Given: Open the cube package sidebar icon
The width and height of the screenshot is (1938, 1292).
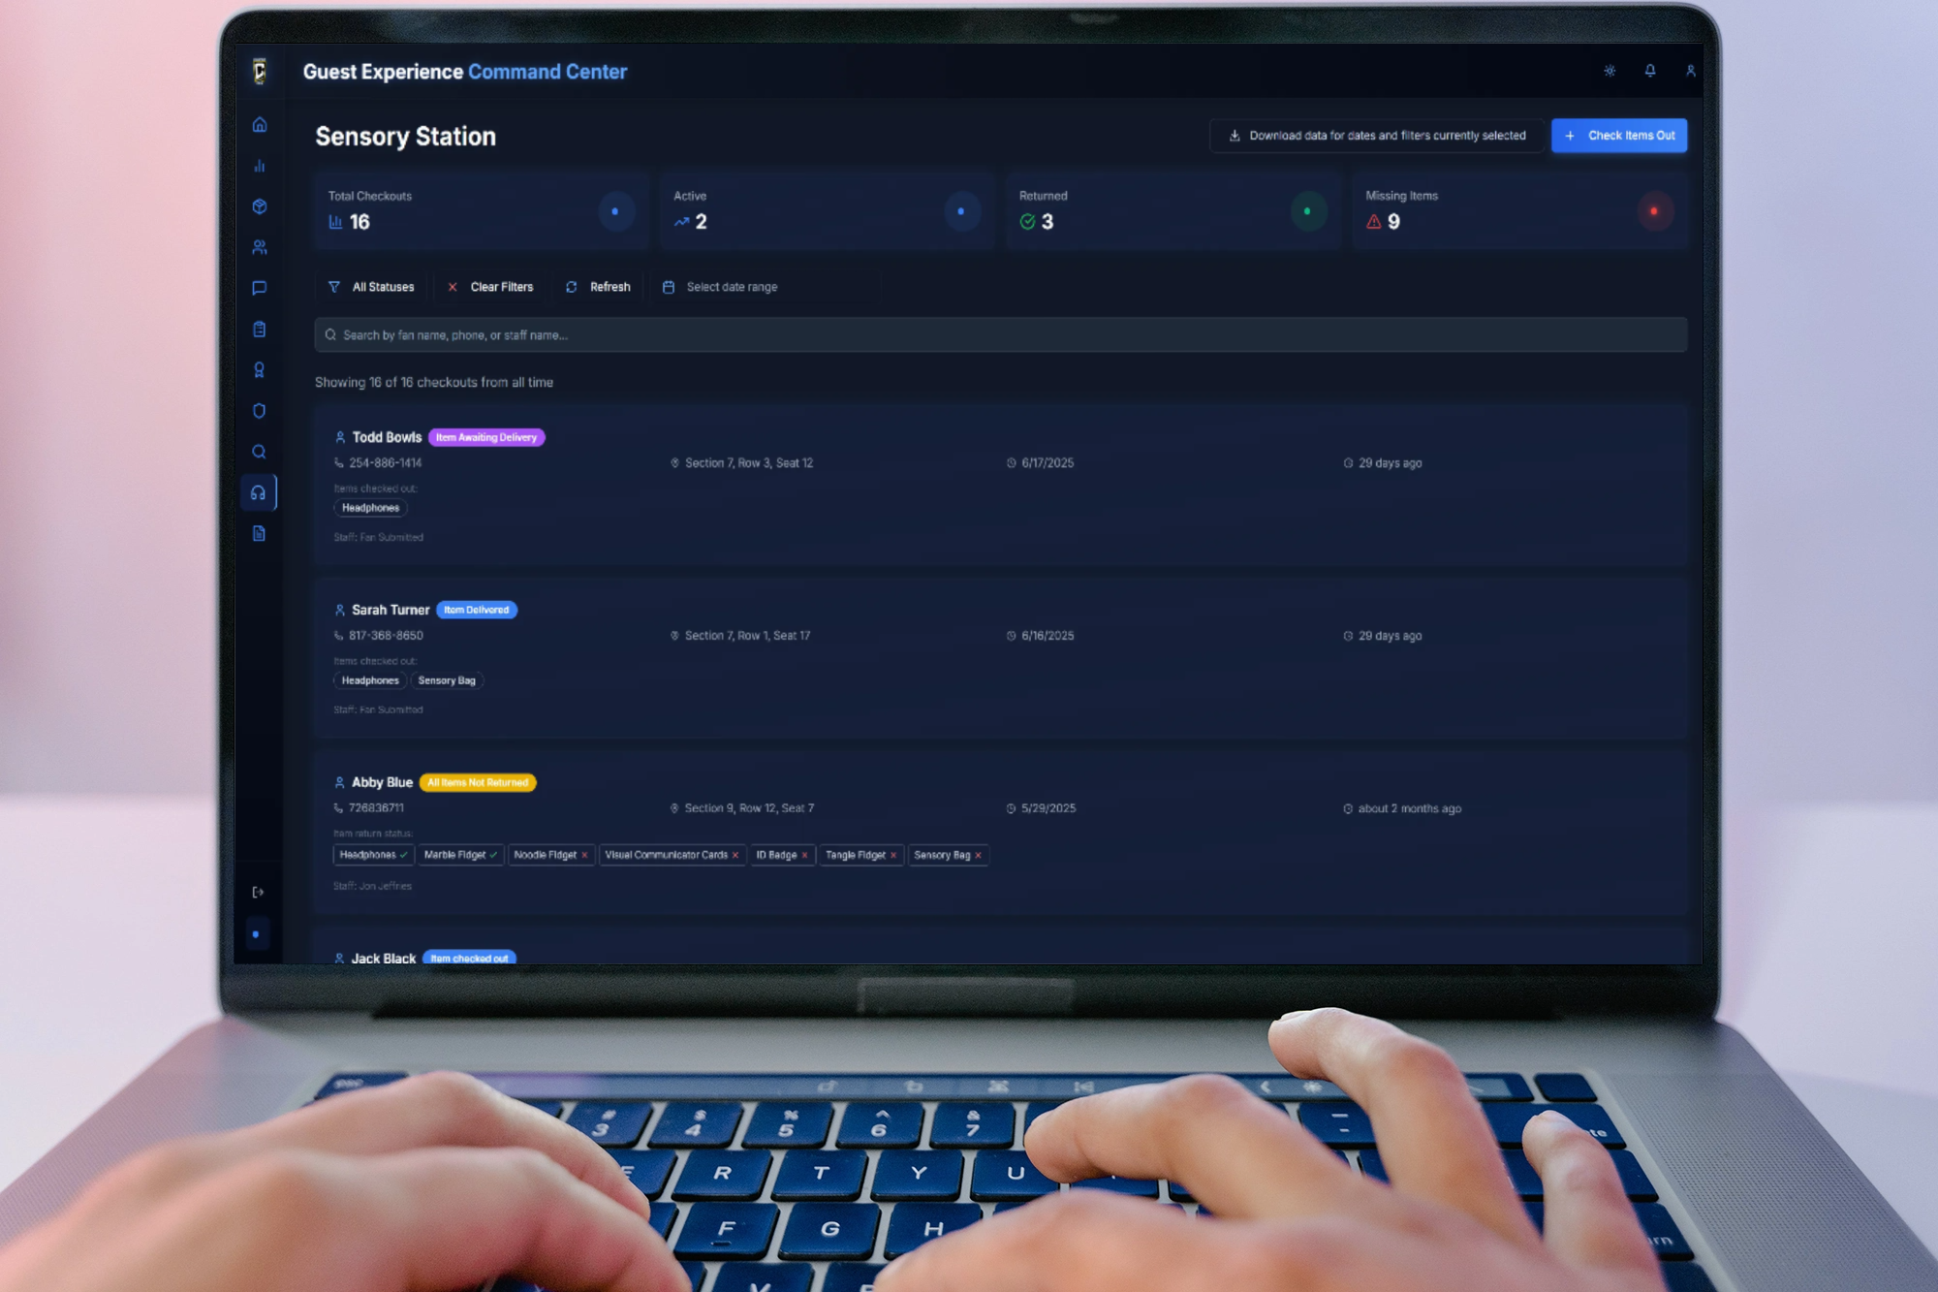Looking at the screenshot, I should pos(260,206).
